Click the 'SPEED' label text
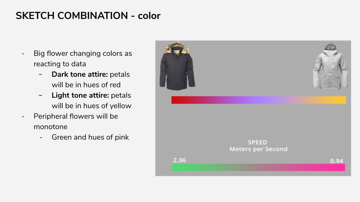The image size is (360, 202). [x=258, y=142]
